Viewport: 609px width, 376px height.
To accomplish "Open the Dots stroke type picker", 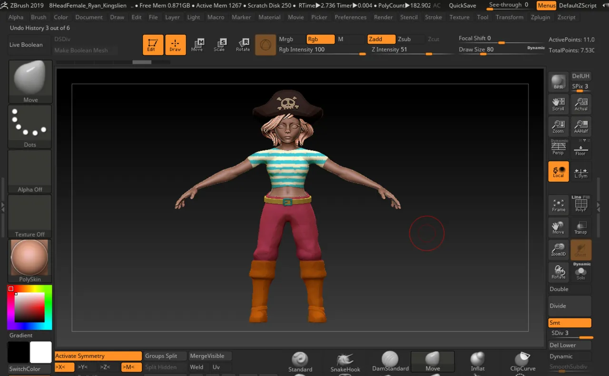I will point(30,126).
